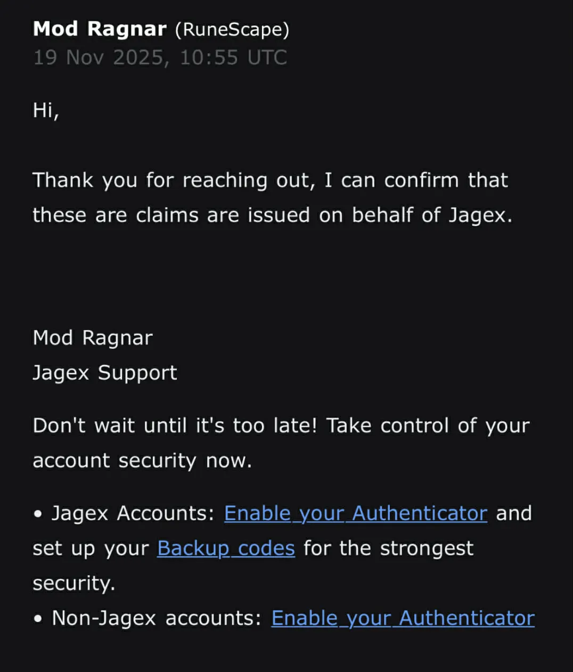Click the "set up your" text before Backup codes
Viewport: 573px width, 672px height.
tap(91, 548)
